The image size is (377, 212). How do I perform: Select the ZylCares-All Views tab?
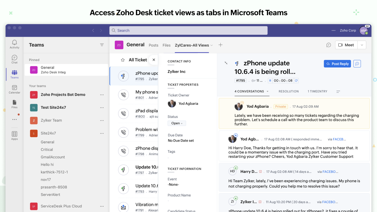(x=192, y=45)
